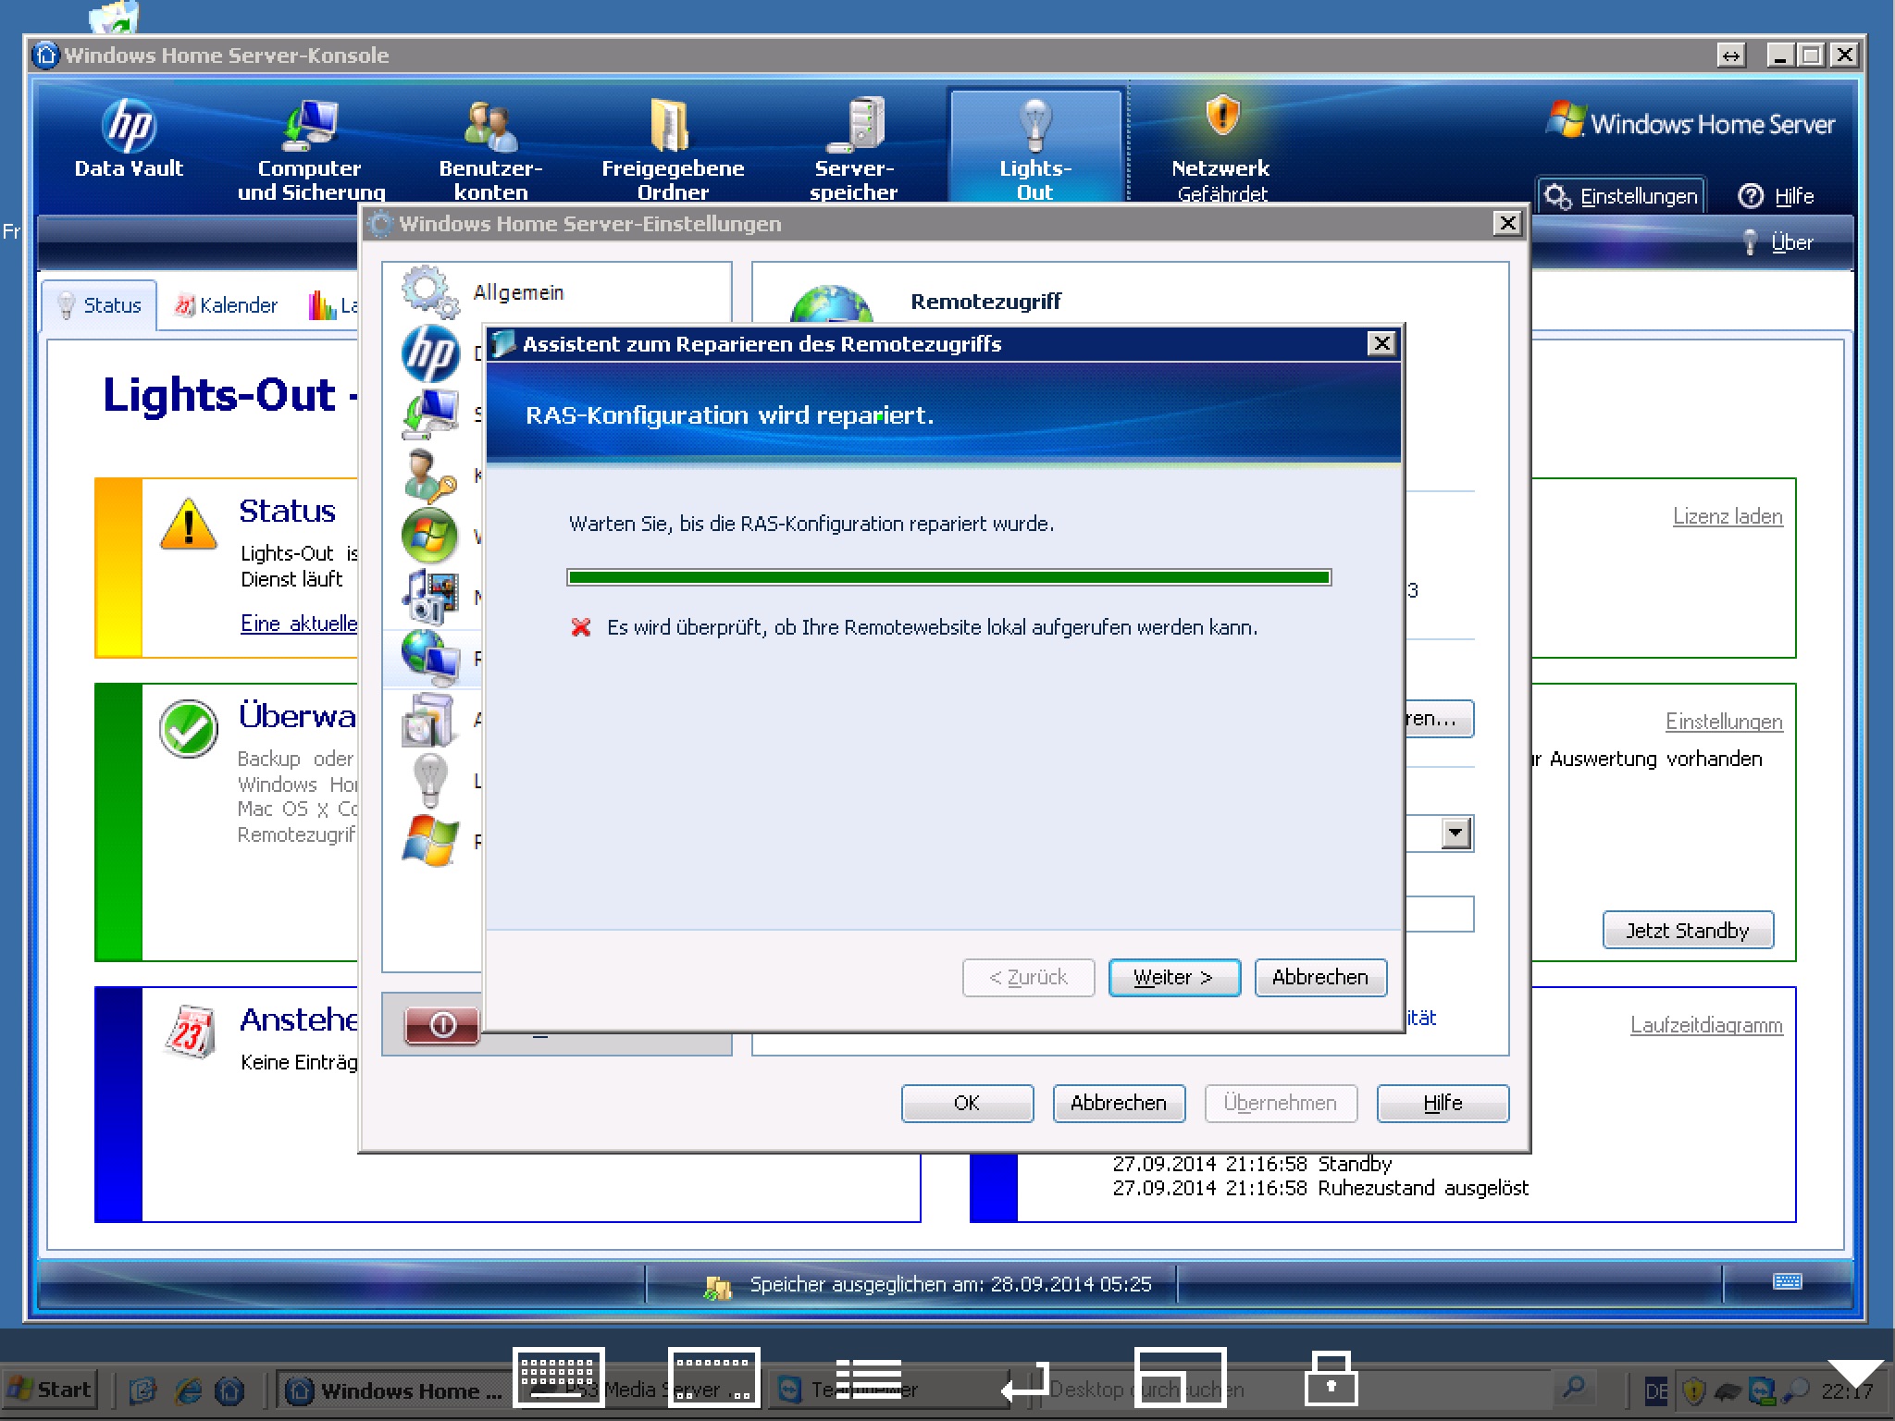This screenshot has width=1895, height=1421.
Task: Click the DE language indicator
Action: 1656,1390
